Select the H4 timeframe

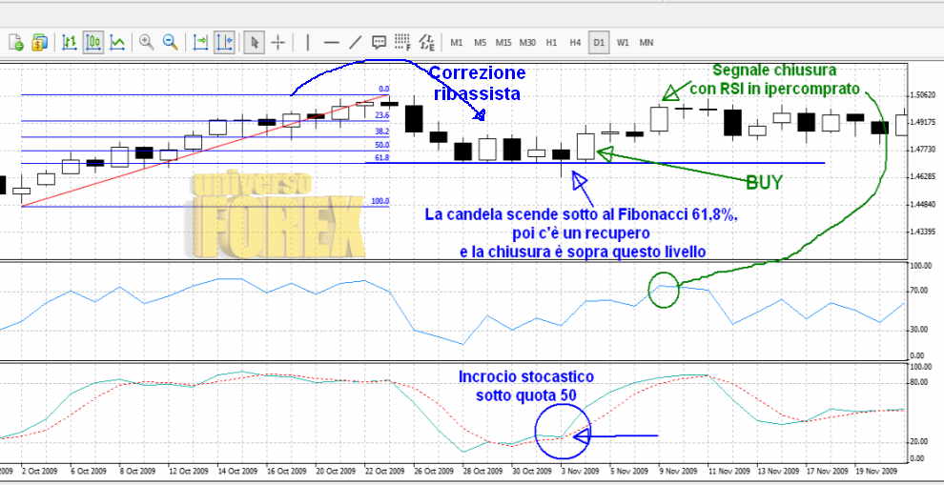point(575,42)
